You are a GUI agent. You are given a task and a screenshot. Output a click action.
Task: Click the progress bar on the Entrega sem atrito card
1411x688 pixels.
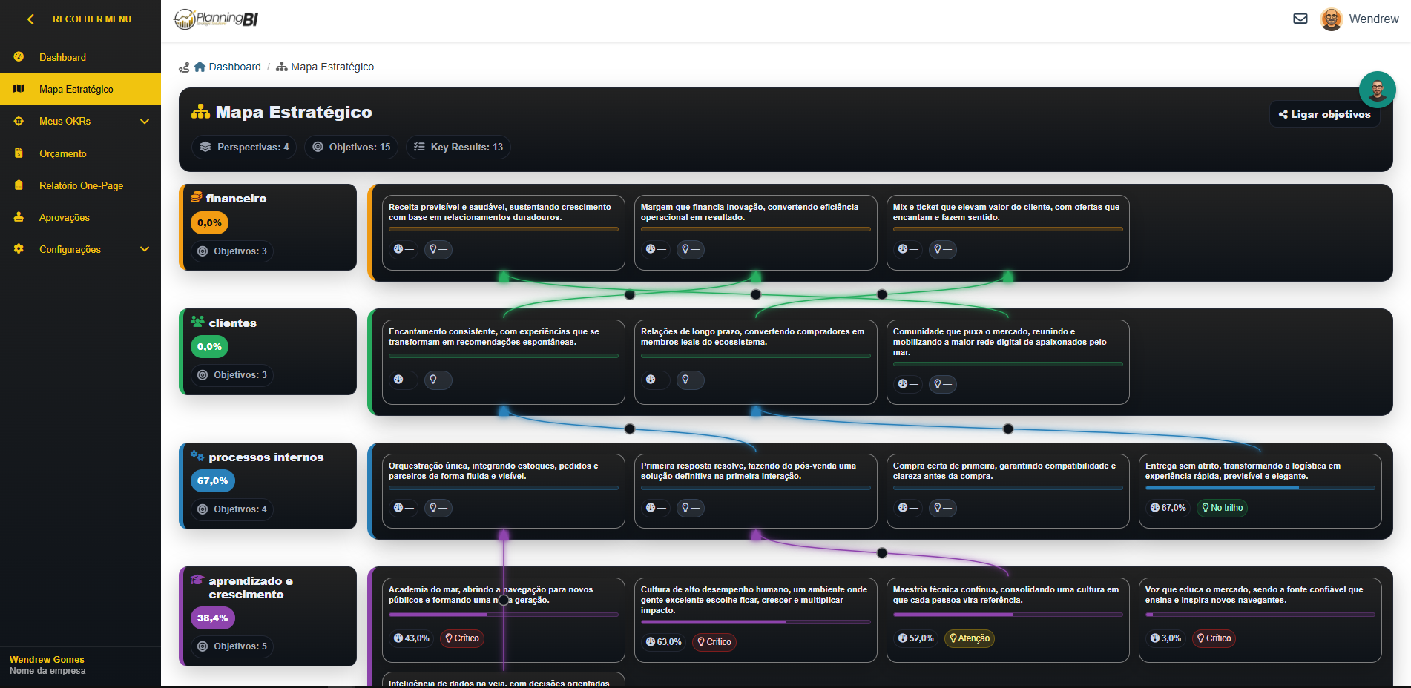[x=1260, y=489]
